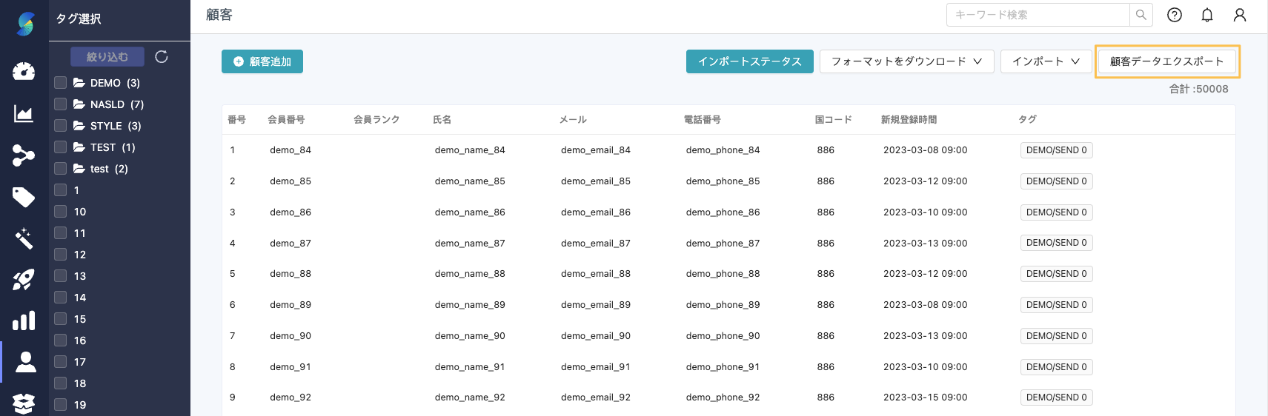Click the TEST (1) folder icon
The width and height of the screenshot is (1268, 416).
coord(79,147)
